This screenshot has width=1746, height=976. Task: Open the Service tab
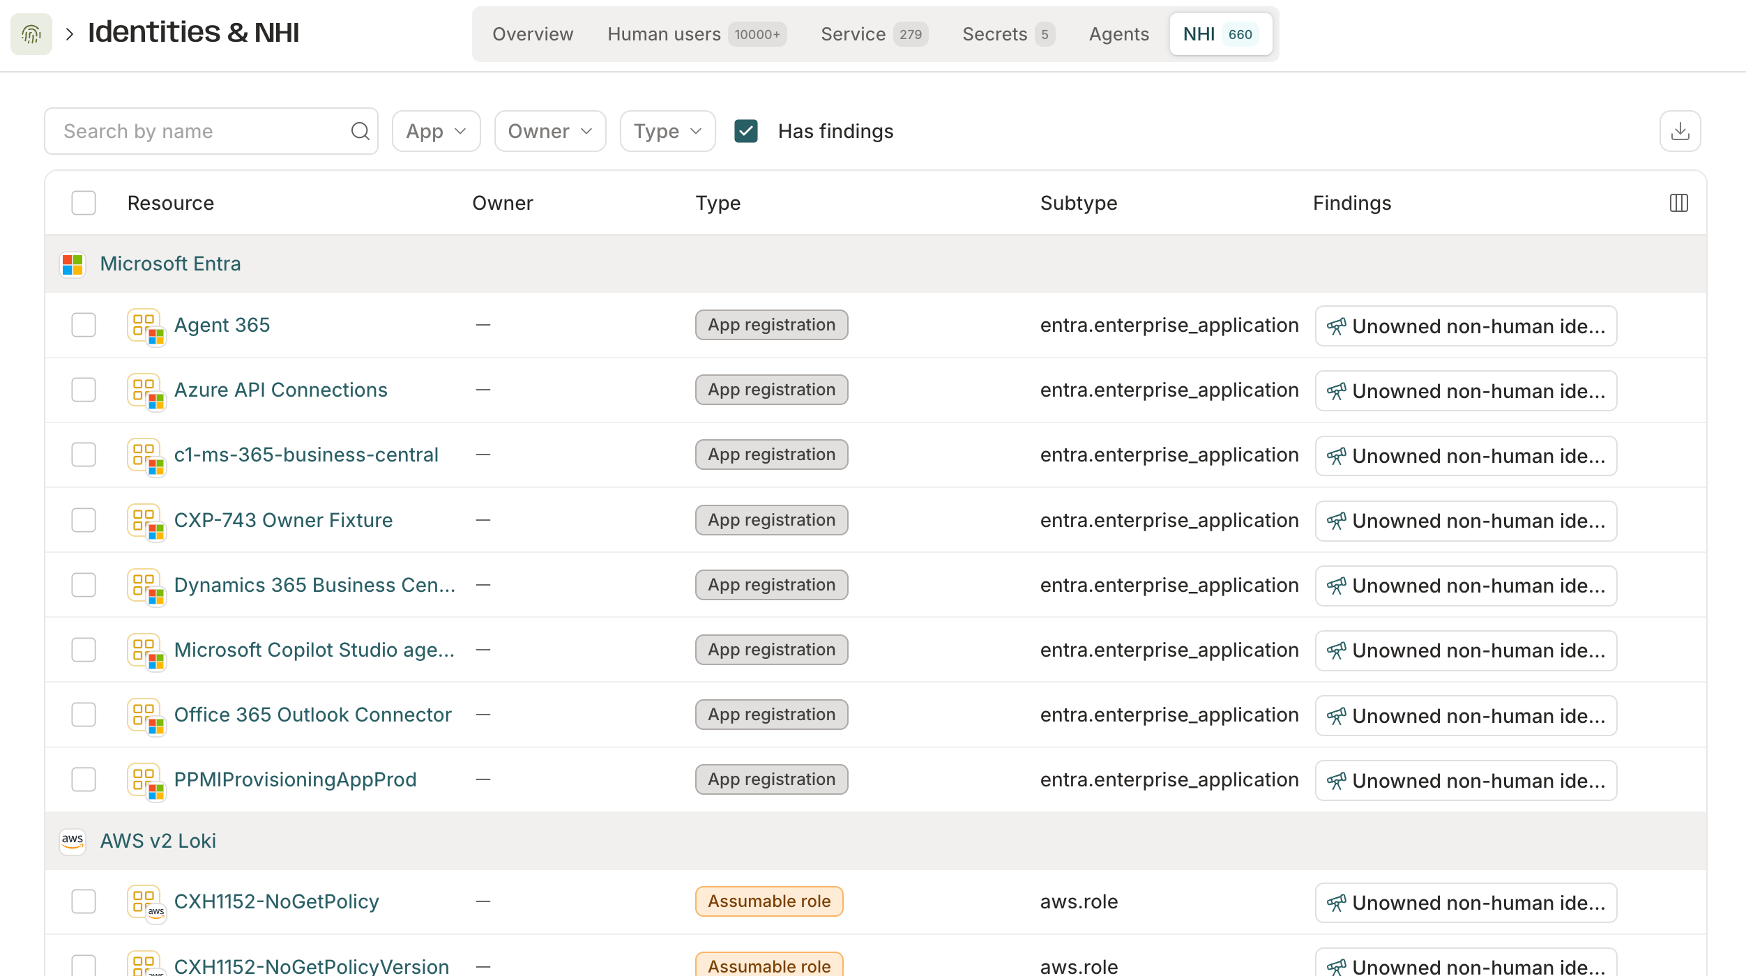tap(874, 34)
